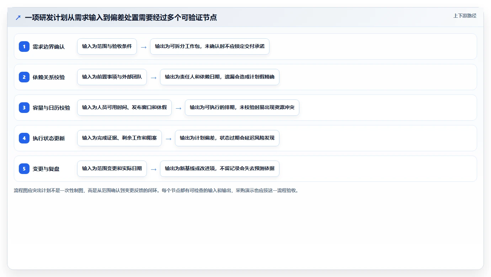Click step badge number 5
The height and width of the screenshot is (277, 491).
[x=24, y=169]
